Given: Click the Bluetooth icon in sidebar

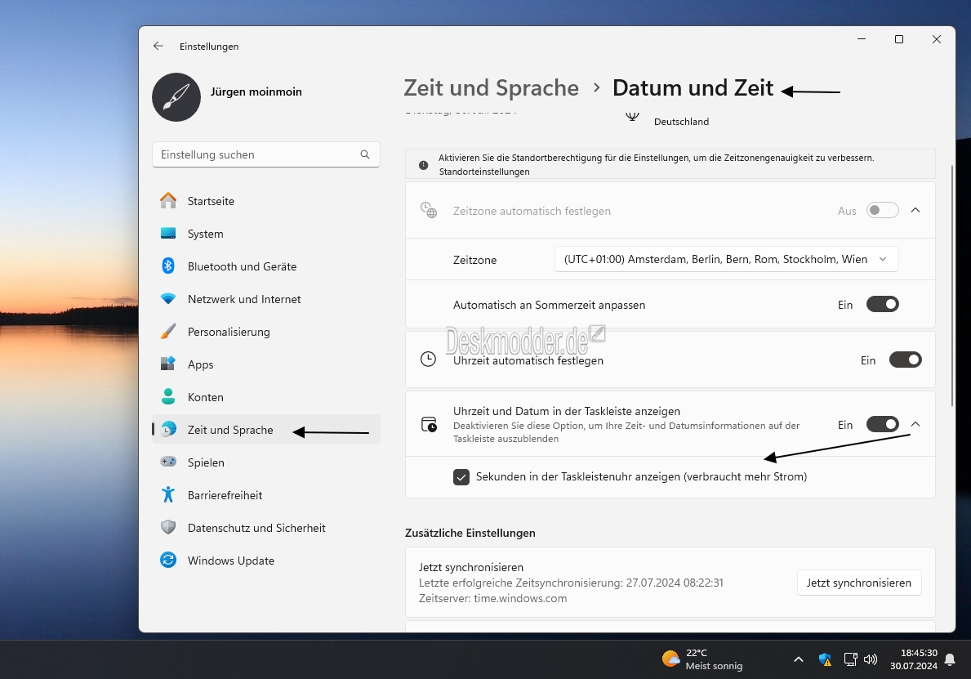Looking at the screenshot, I should tap(167, 266).
